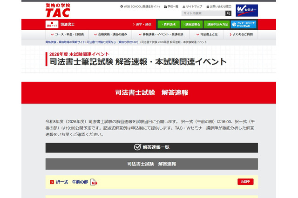Click the 司法書士 title in red bar
The height and width of the screenshot is (198, 298).
coord(68,25)
